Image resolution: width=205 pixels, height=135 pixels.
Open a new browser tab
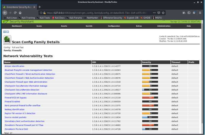coord(40,7)
